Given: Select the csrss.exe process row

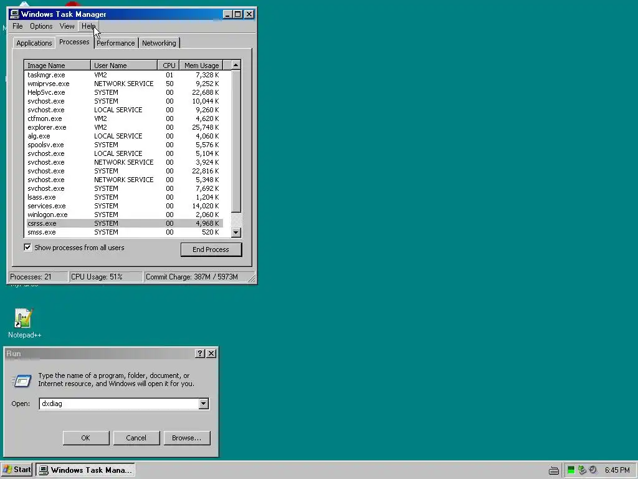Looking at the screenshot, I should pos(124,224).
